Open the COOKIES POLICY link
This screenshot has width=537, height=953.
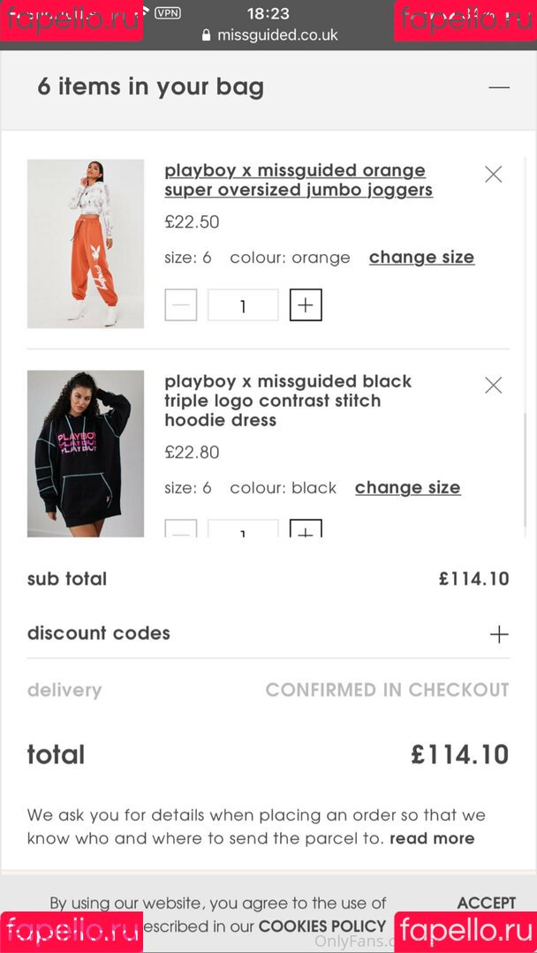pos(322,927)
